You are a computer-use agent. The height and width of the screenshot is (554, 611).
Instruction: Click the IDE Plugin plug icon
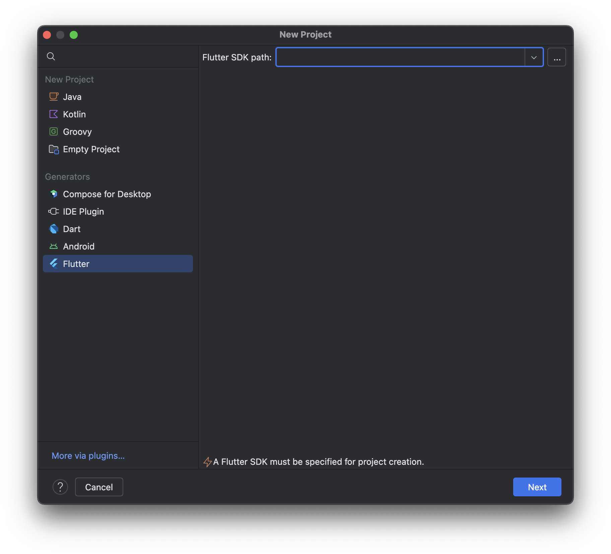[x=54, y=211]
